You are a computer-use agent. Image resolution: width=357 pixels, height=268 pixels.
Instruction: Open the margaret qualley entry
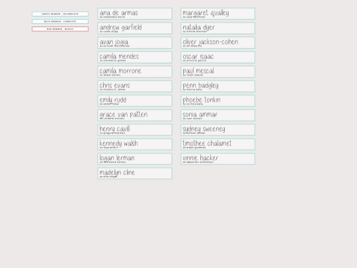[x=218, y=14]
